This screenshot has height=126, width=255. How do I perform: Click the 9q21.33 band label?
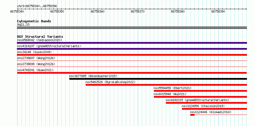(x=23, y=25)
